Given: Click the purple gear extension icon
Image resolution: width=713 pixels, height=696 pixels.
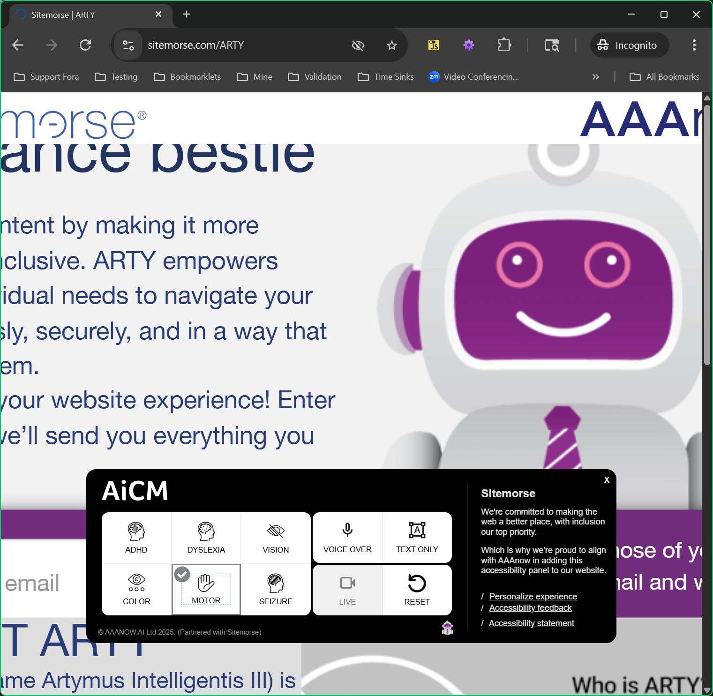Looking at the screenshot, I should pyautogui.click(x=469, y=45).
